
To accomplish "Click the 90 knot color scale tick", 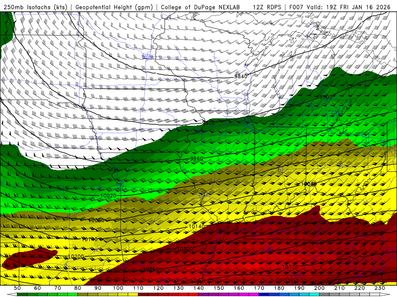I will (x=98, y=288).
